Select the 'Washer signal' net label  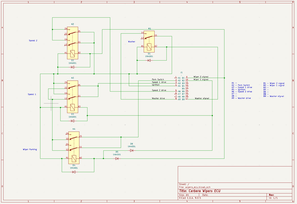pyautogui.click(x=202, y=99)
